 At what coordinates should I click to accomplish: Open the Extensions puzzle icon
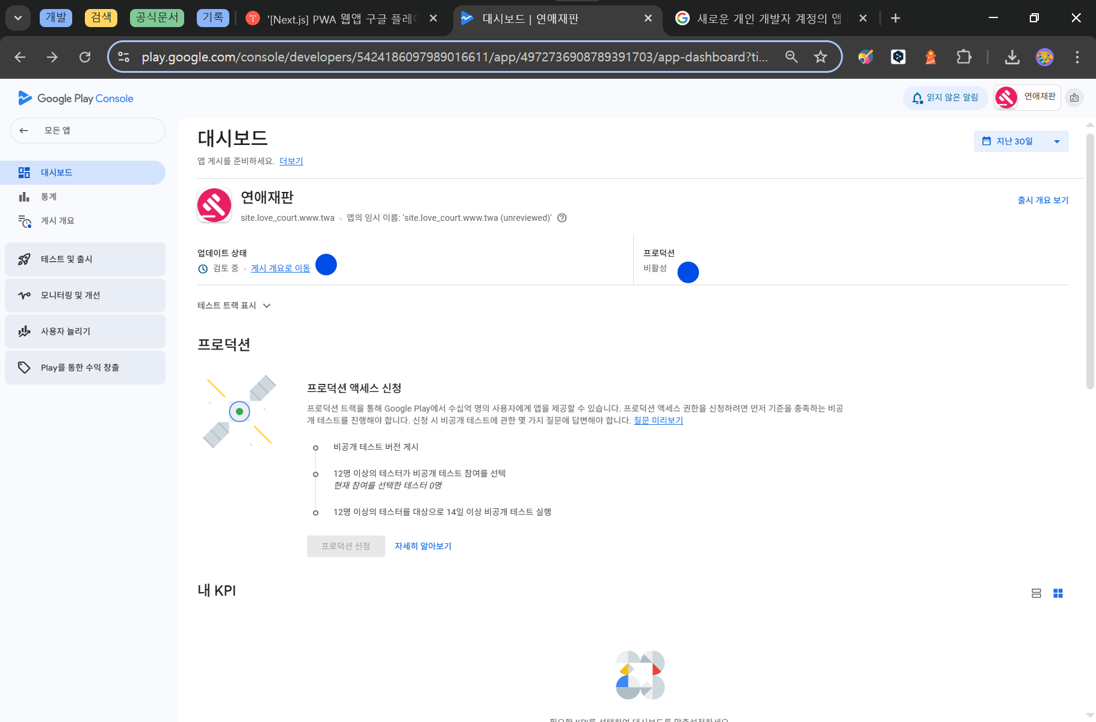[x=964, y=57]
